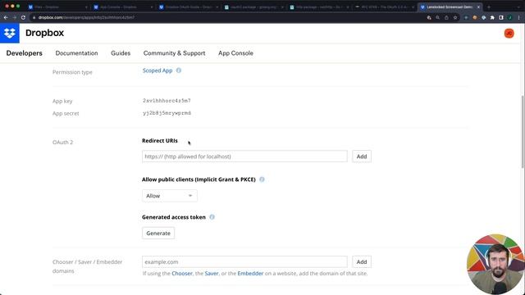This screenshot has width=525, height=295.
Task: Open the Chooser link
Action: tap(182, 273)
